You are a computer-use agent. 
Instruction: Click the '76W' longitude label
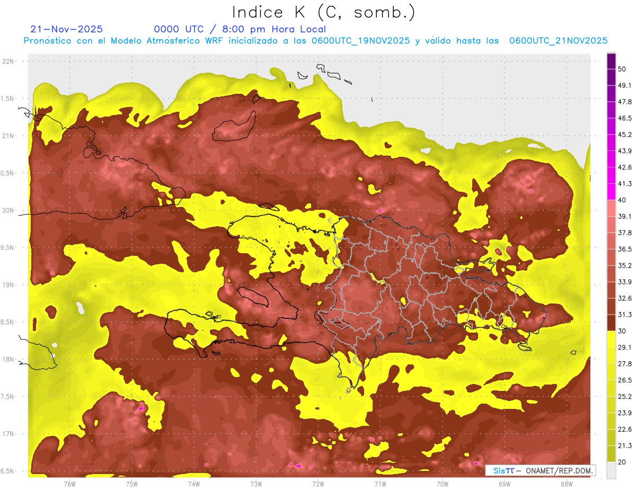point(69,484)
